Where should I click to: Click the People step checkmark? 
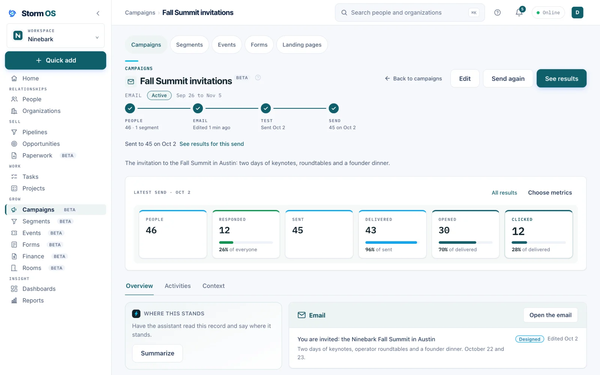[x=130, y=108]
